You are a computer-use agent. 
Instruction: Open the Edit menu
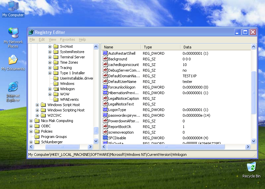[42, 39]
